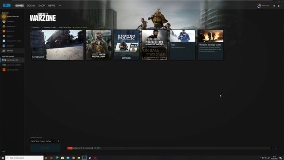The width and height of the screenshot is (284, 160).
Task: Open the notifications bell icon
Action: coord(274,6)
